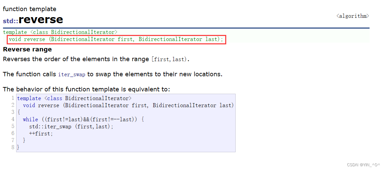Click the sentence "The function calls"

[30, 74]
